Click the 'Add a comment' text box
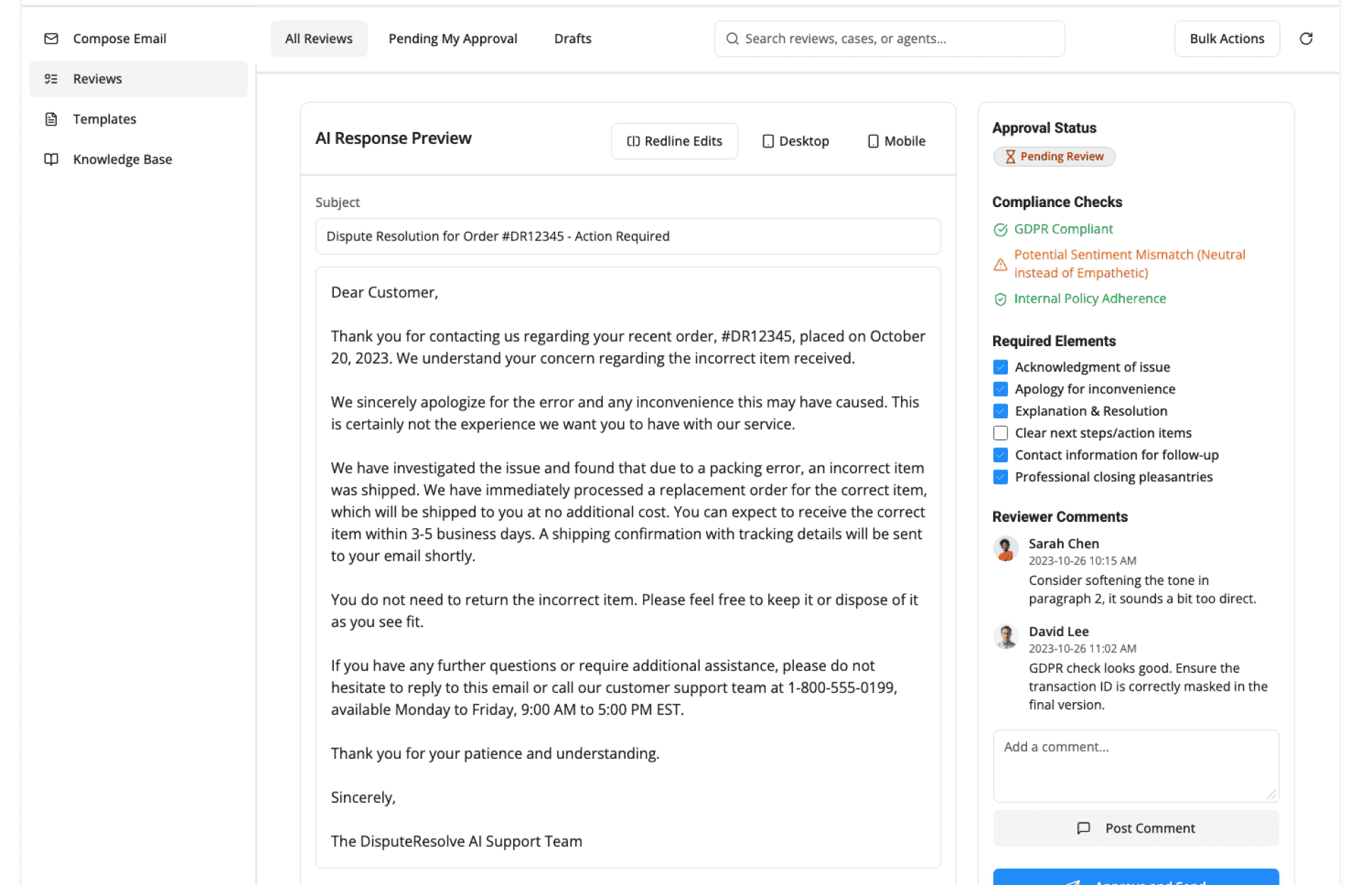Viewport: 1361px width, 885px height. click(1135, 765)
